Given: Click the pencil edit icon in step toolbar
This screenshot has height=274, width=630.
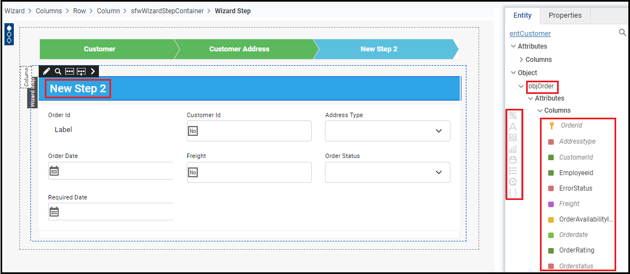Looking at the screenshot, I should point(46,71).
